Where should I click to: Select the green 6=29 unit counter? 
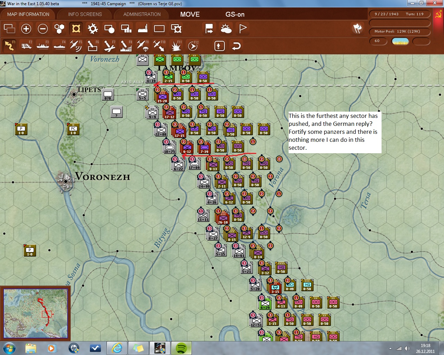[x=265, y=304]
